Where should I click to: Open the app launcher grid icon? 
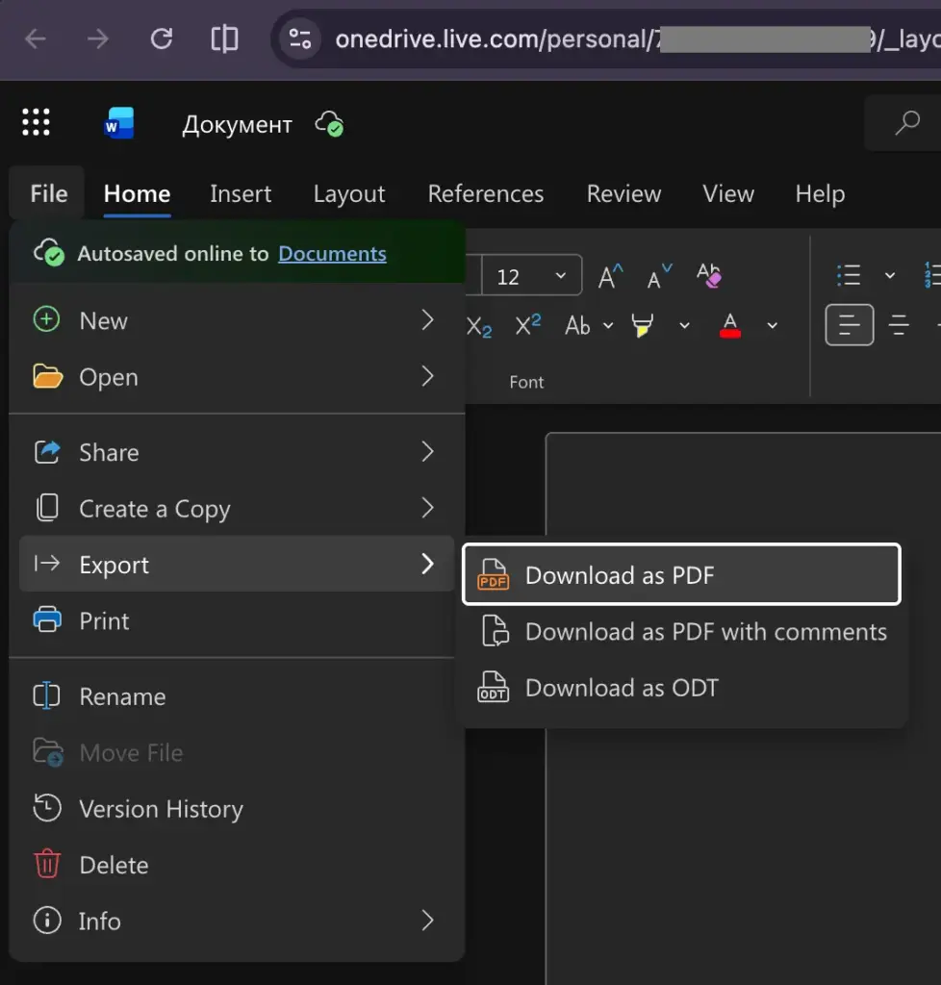(x=36, y=122)
